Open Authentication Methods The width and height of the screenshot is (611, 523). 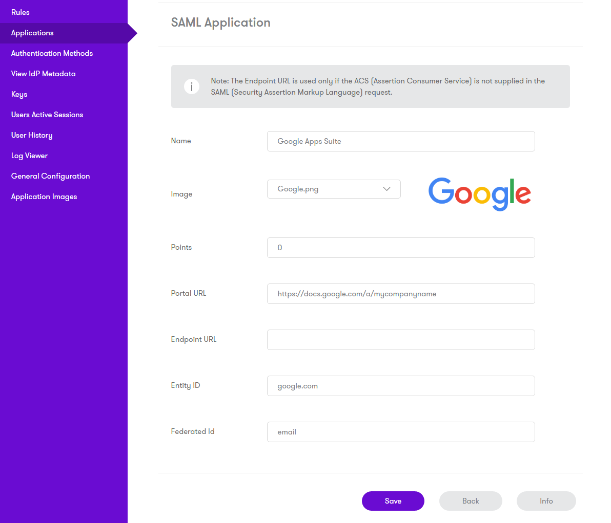tap(52, 53)
